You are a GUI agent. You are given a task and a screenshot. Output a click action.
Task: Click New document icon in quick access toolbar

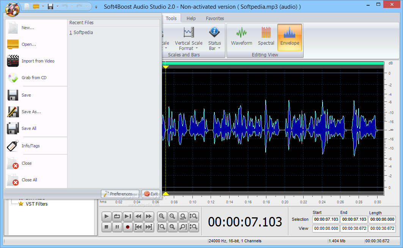(27, 6)
